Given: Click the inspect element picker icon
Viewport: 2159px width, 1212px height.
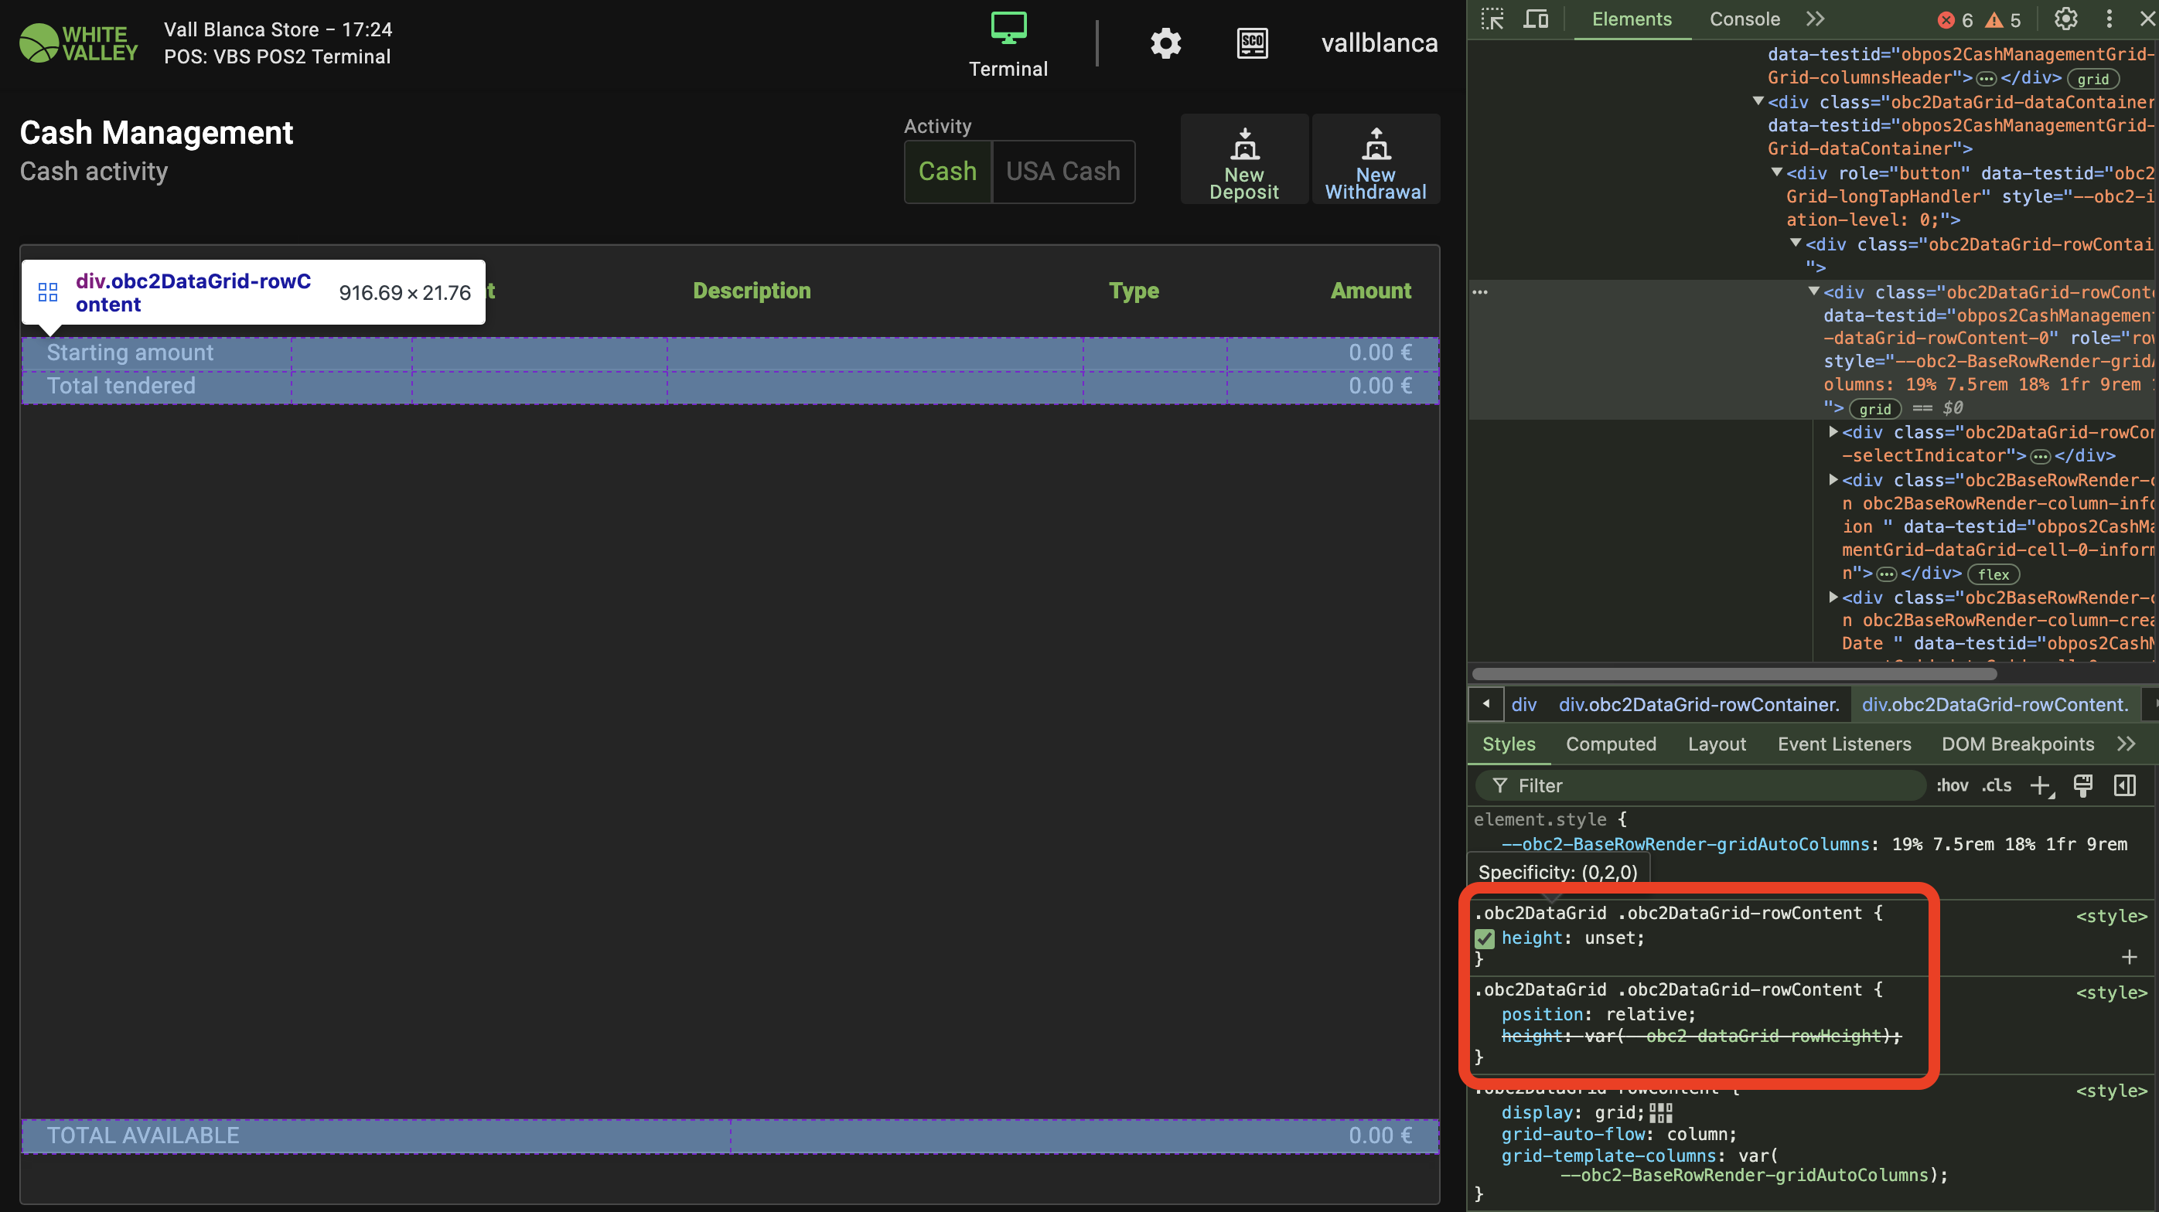Looking at the screenshot, I should [1492, 19].
